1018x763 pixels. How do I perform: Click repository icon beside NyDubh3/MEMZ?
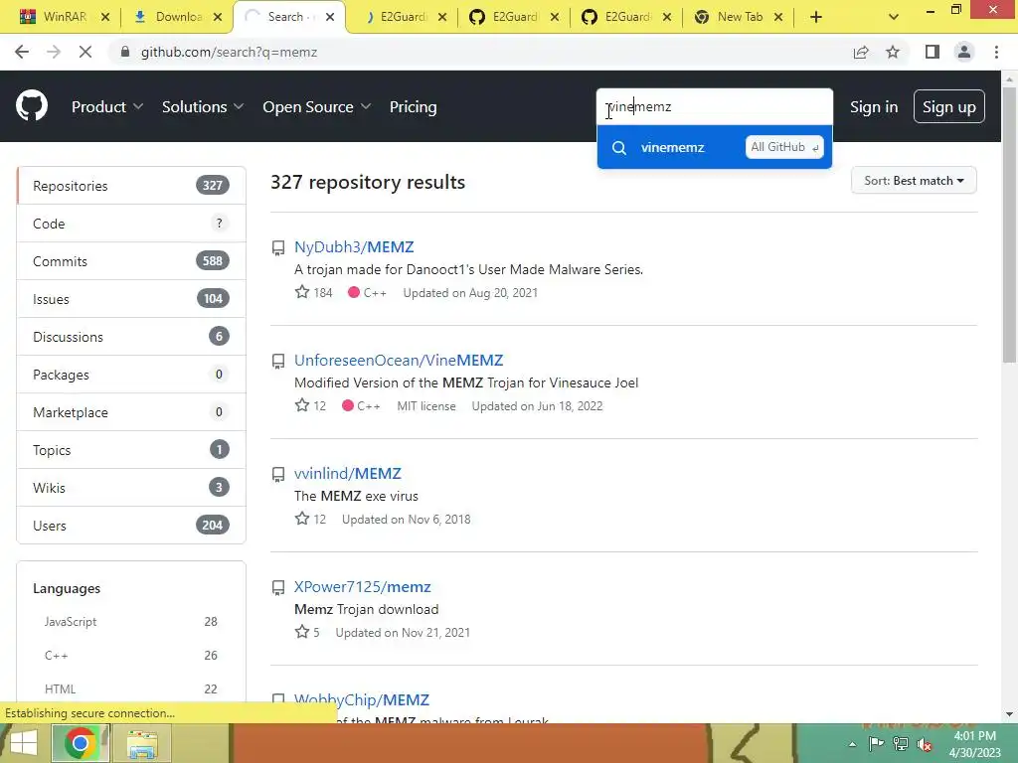point(278,247)
